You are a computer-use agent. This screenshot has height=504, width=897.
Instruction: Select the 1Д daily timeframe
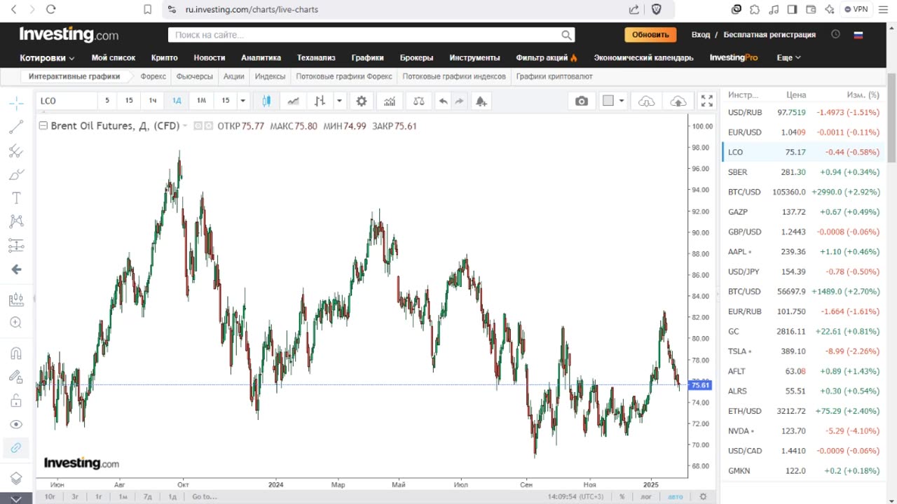[177, 101]
